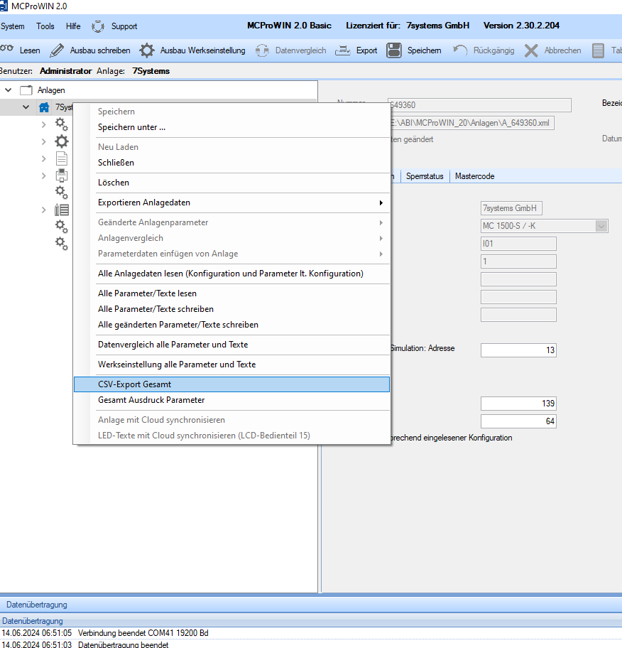Choose Schließen from context menu
This screenshot has height=648, width=622.
click(231, 163)
